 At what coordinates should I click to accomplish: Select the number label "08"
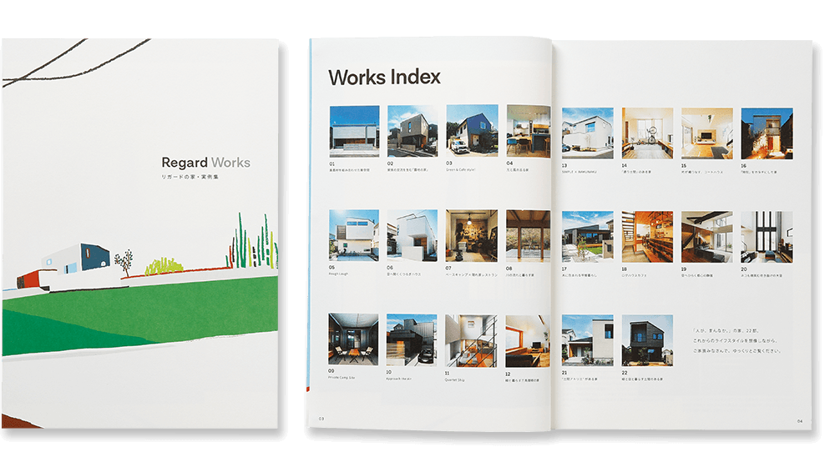pos(509,269)
